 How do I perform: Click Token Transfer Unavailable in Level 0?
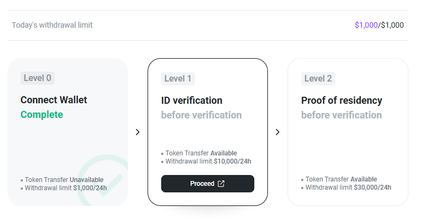point(64,180)
